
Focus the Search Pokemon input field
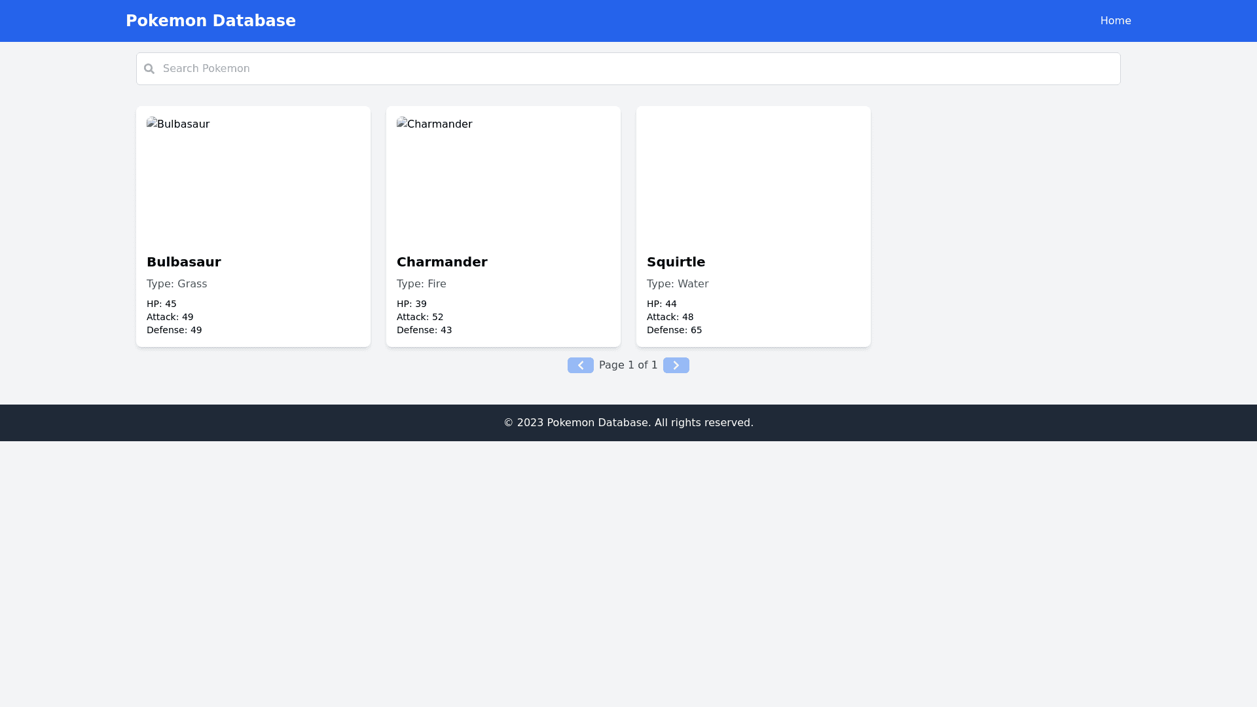[x=628, y=69]
